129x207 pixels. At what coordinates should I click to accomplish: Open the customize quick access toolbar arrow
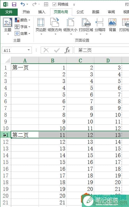pos(74,5)
